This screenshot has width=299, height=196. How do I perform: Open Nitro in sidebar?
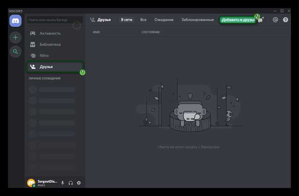55,56
